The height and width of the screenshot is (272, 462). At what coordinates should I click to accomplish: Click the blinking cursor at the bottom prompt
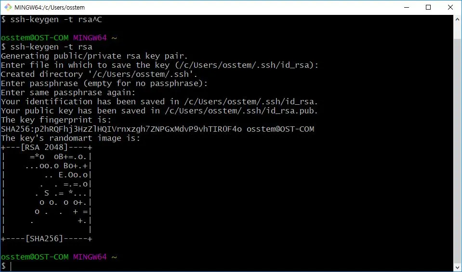[x=11, y=266]
